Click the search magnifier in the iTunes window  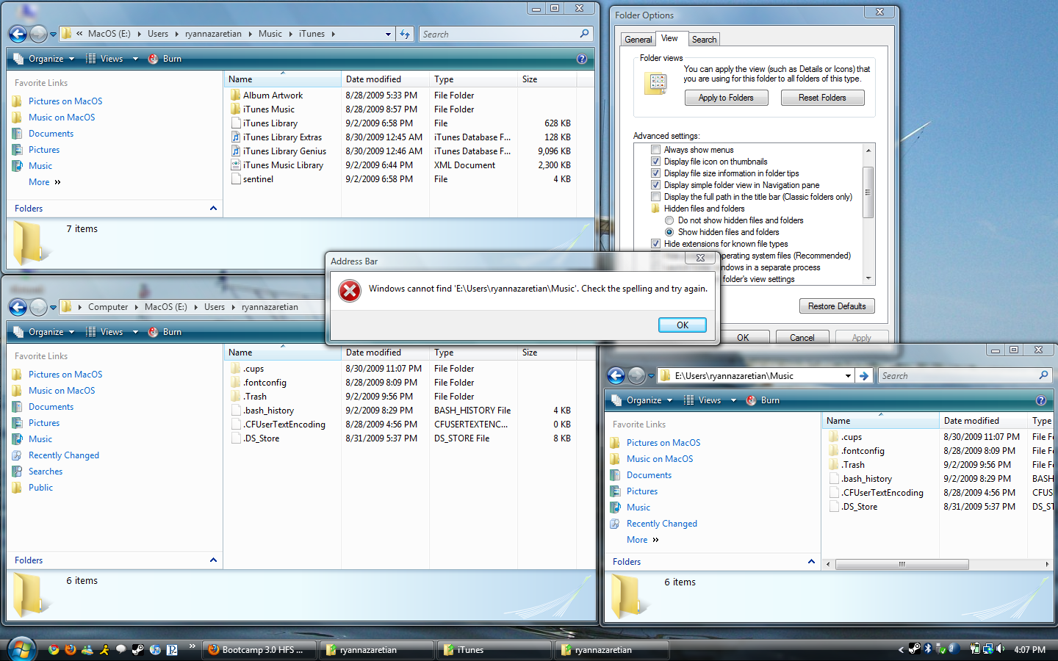[584, 34]
